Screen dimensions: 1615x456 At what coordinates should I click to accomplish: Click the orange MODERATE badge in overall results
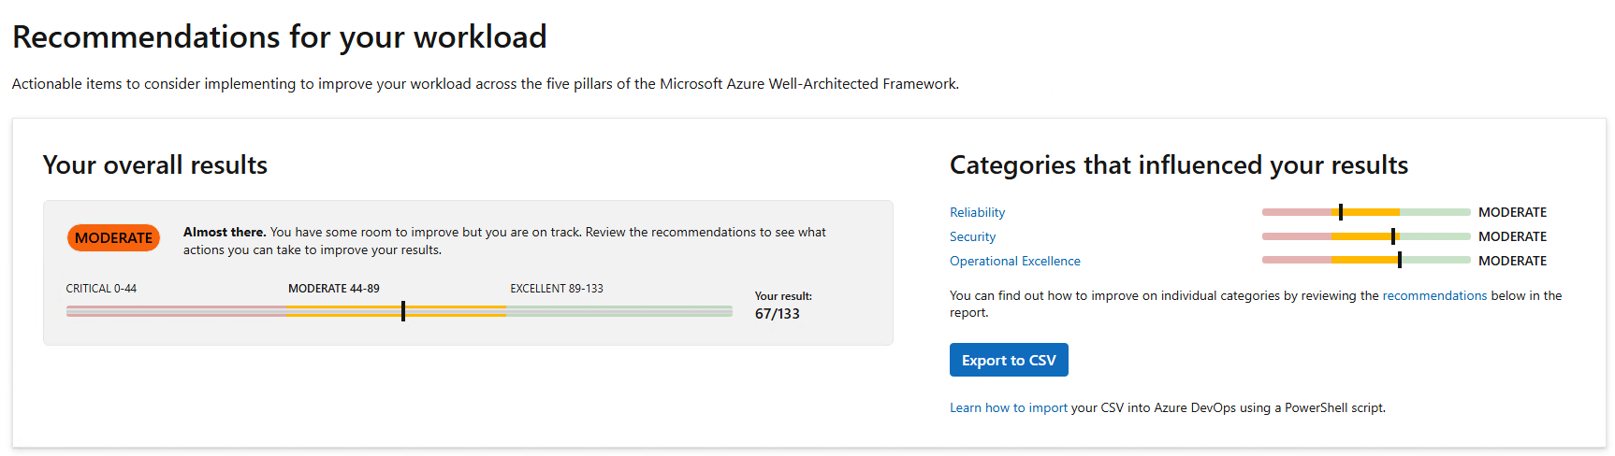[x=113, y=237]
